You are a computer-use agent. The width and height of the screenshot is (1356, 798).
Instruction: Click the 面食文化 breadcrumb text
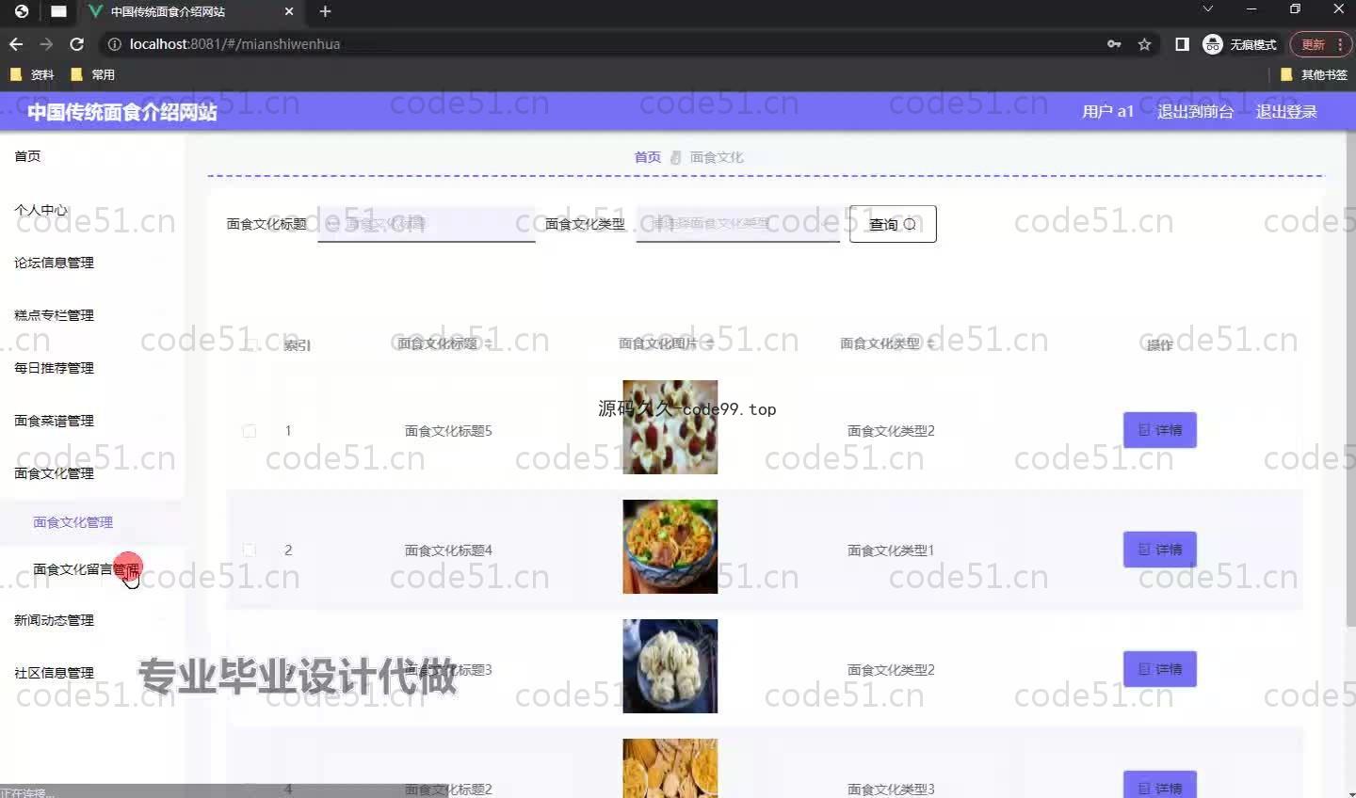(x=717, y=157)
